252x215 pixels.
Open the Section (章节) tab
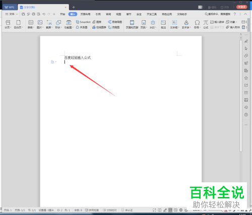[x=129, y=14]
